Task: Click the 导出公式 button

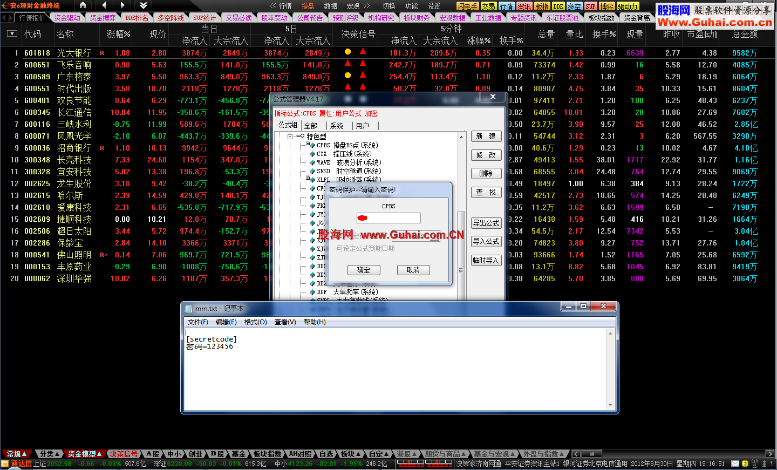Action: tap(486, 223)
